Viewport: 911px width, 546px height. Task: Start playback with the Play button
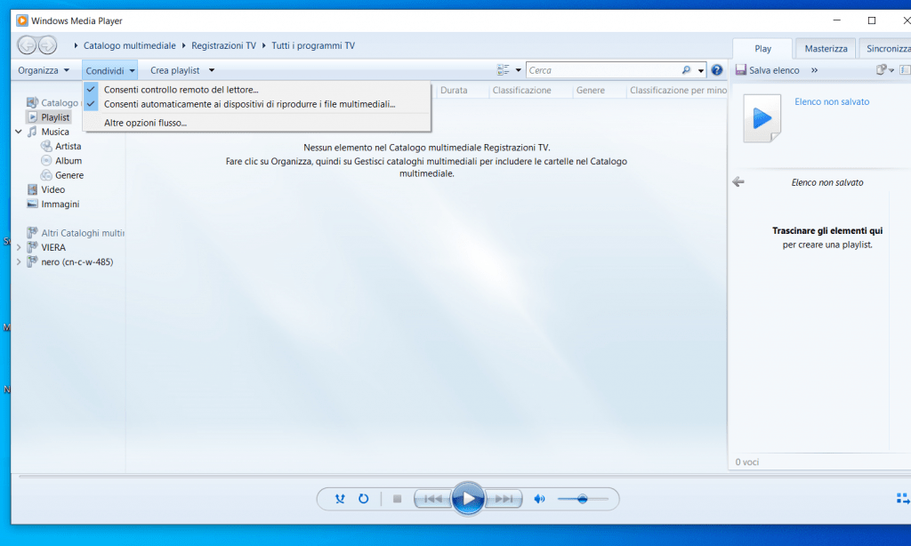(468, 498)
